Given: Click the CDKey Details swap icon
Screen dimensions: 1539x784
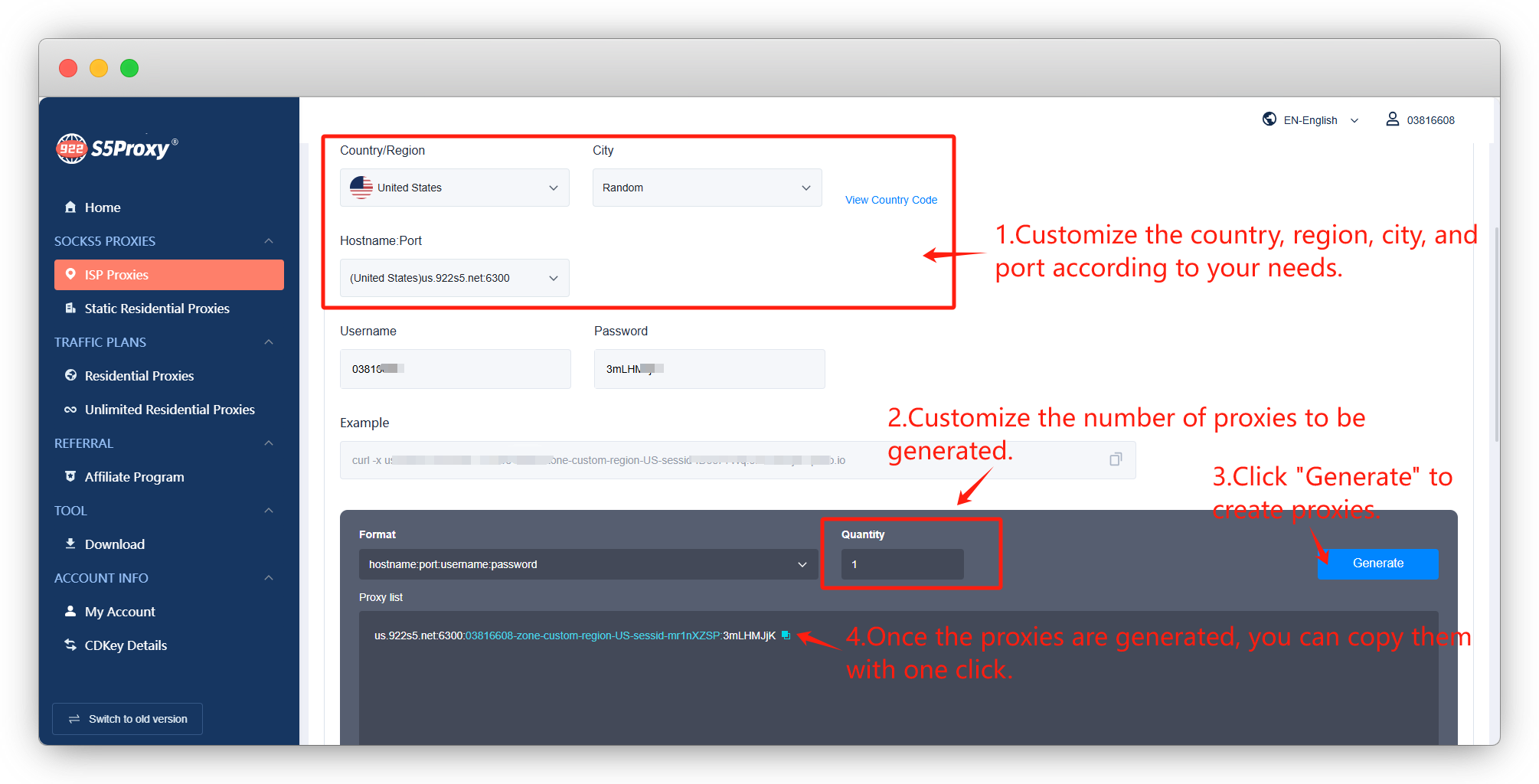Looking at the screenshot, I should click(71, 645).
